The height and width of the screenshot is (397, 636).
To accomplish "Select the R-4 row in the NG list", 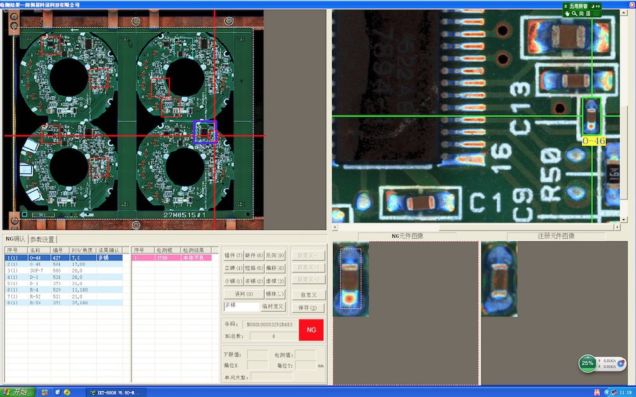I will (64, 290).
